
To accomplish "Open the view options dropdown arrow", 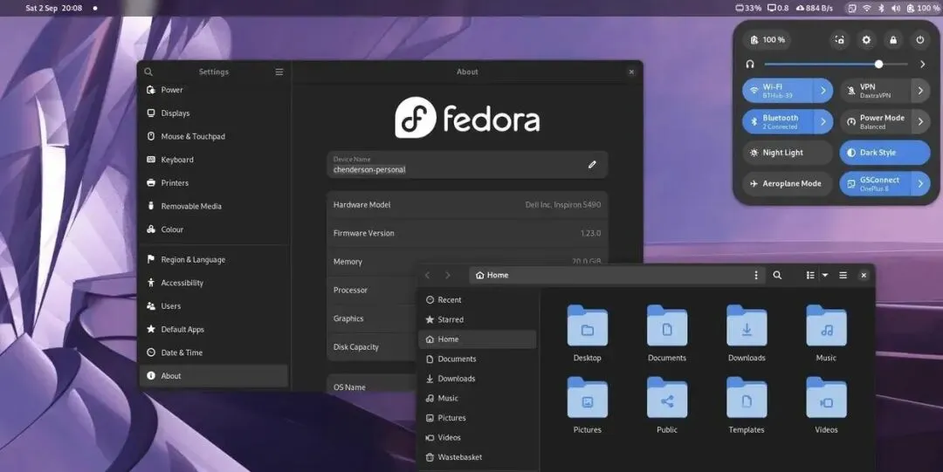I will 825,275.
